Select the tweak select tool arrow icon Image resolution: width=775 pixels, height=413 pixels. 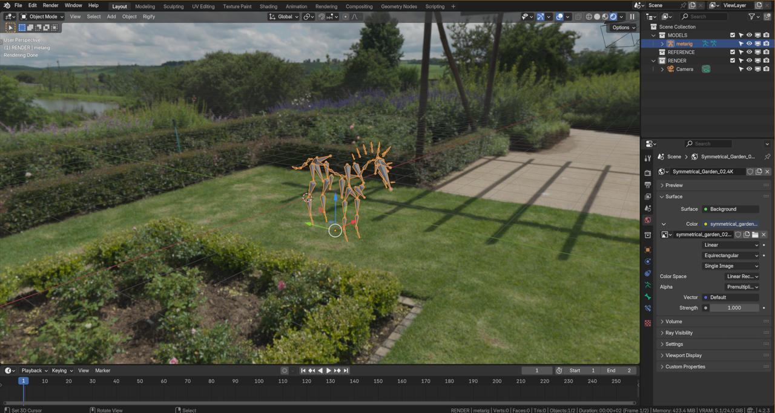click(10, 27)
